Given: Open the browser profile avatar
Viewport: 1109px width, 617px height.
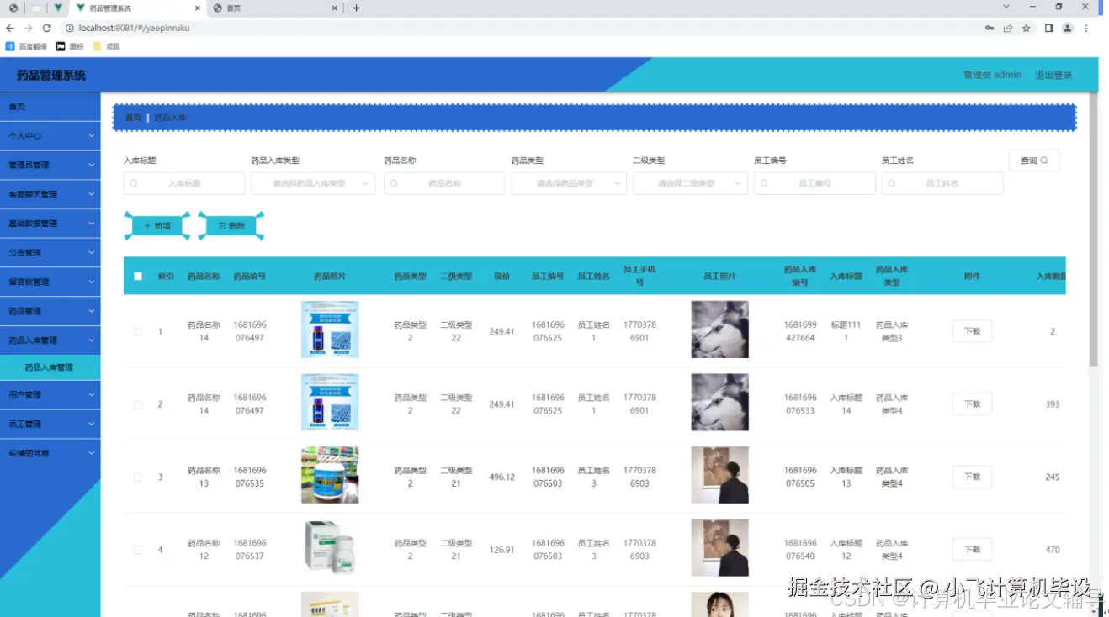Looking at the screenshot, I should click(x=1068, y=28).
